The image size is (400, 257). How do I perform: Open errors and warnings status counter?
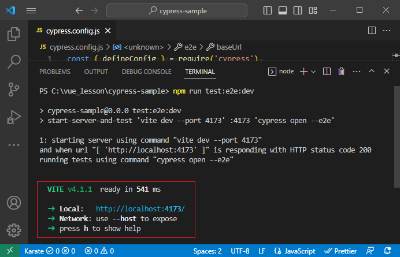99,251
